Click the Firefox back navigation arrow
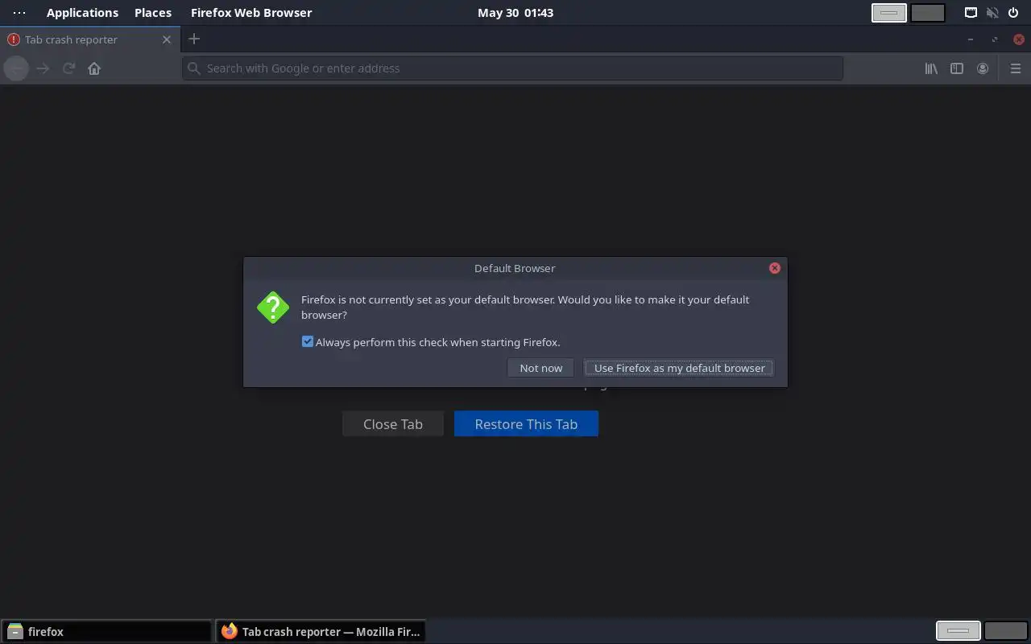 click(x=16, y=68)
